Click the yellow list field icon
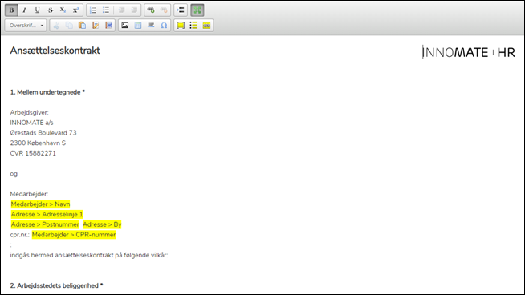This screenshot has height=295, width=525. click(x=193, y=26)
